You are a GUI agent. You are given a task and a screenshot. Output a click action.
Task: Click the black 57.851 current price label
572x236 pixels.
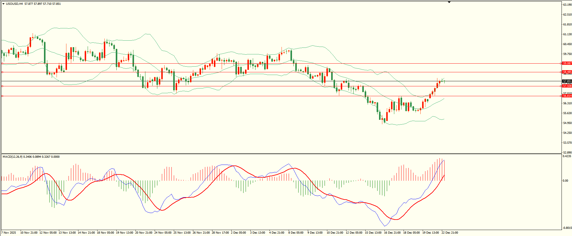coord(567,81)
